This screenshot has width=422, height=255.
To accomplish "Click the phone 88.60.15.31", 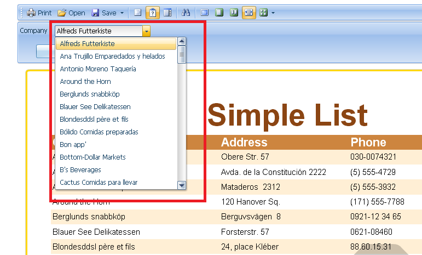I will [x=371, y=247].
